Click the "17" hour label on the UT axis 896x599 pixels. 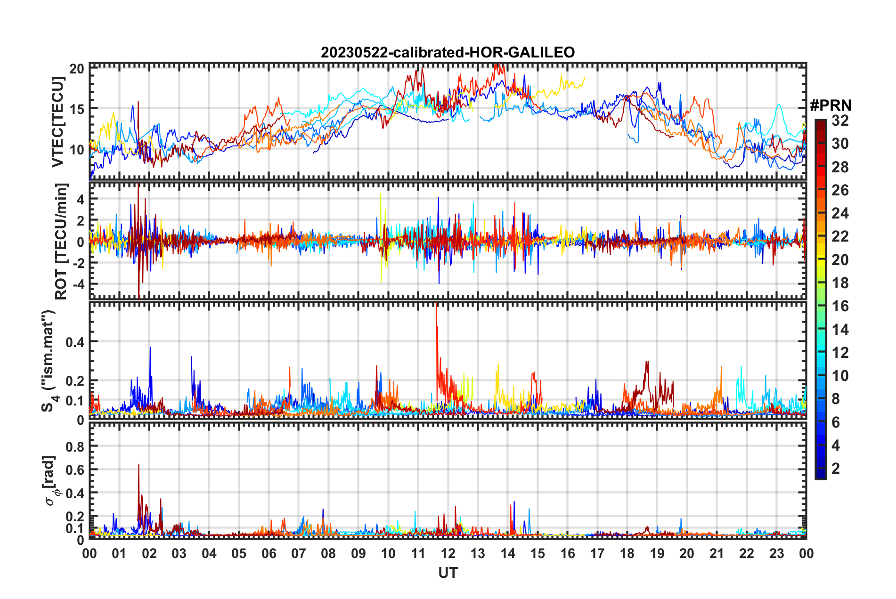[x=597, y=553]
